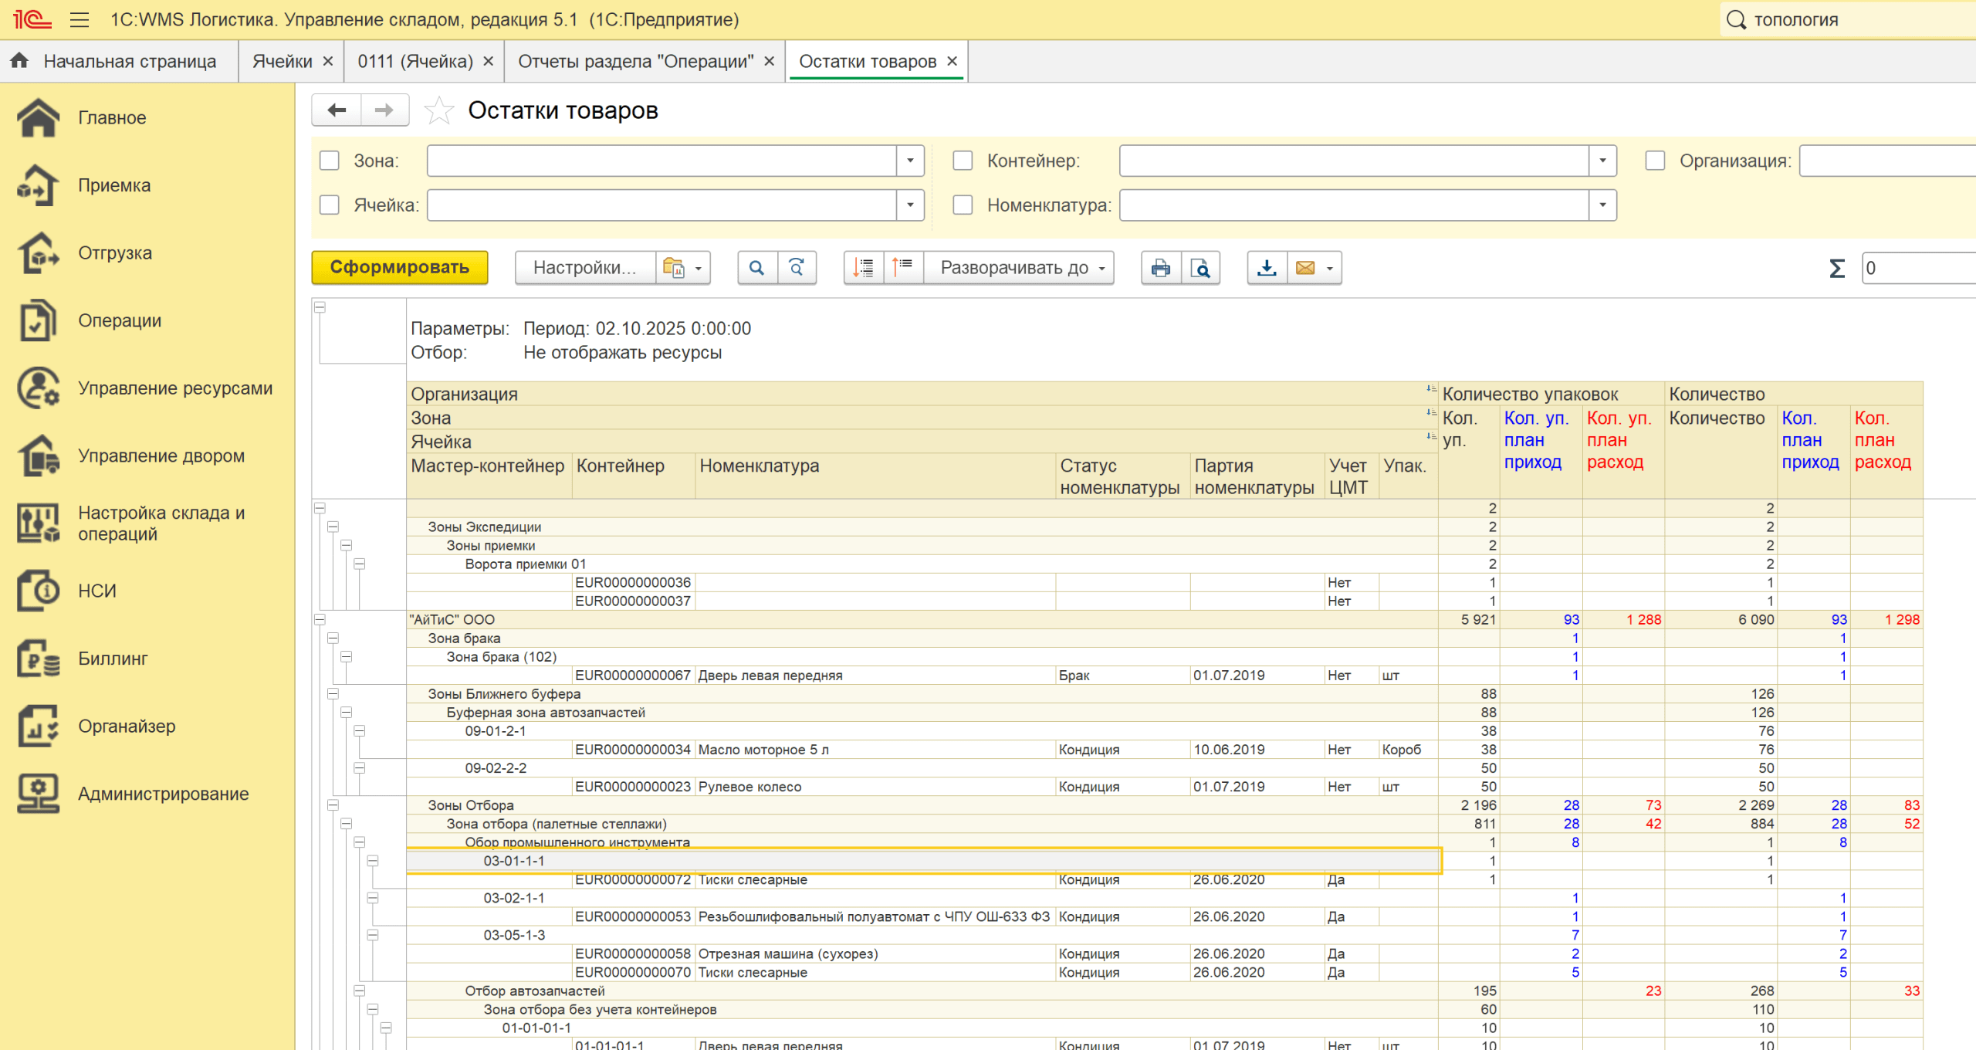Image resolution: width=1976 pixels, height=1050 pixels.
Task: Collapse the Зоны Отбора tree group
Action: 333,805
